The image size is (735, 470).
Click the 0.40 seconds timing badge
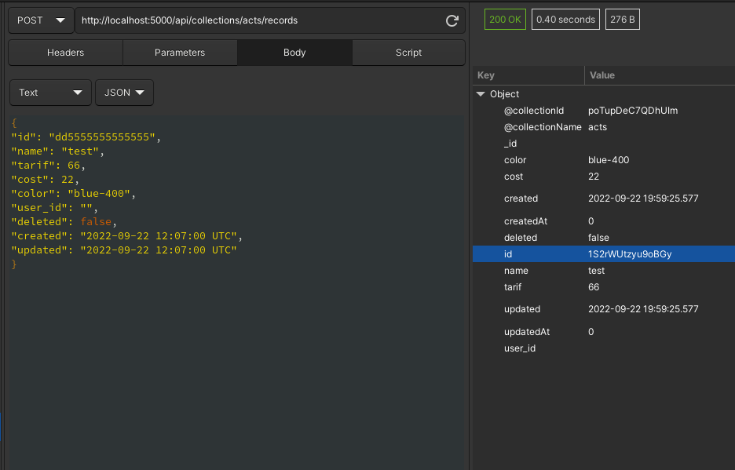[565, 19]
